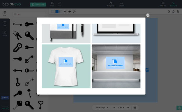
Task: Click the flip icon in toolbar
Action: (x=65, y=11)
